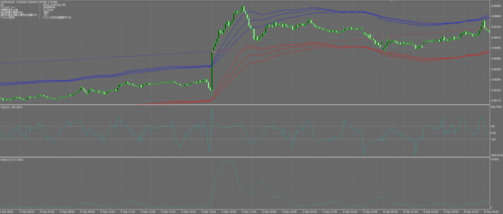The width and height of the screenshot is (503, 214).
Task: Click the divider between price chart and CCI
Action: point(246,105)
